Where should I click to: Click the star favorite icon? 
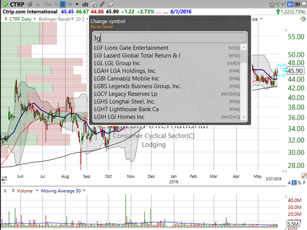point(272,4)
